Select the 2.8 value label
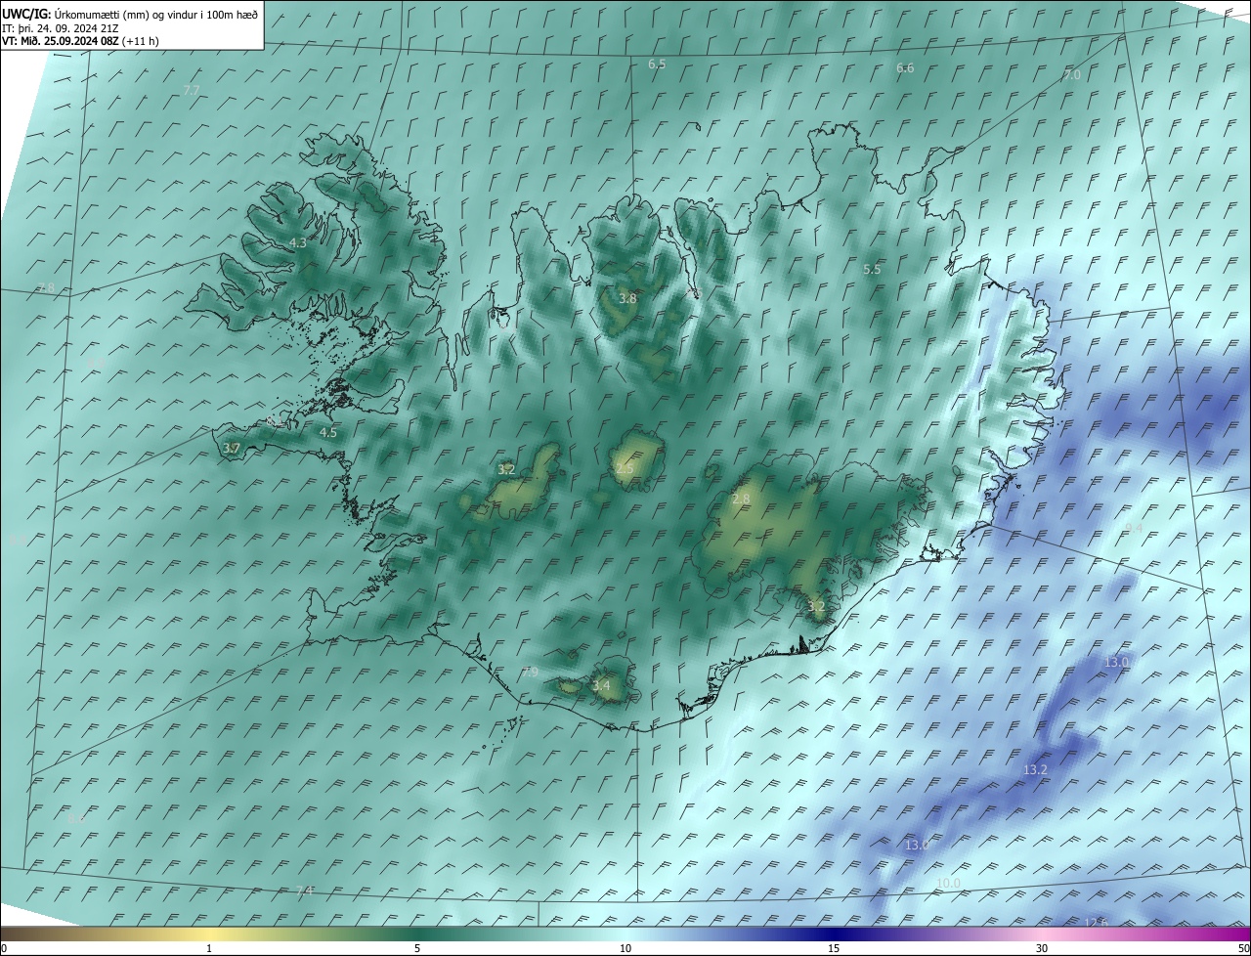1251x956 pixels. pyautogui.click(x=741, y=500)
